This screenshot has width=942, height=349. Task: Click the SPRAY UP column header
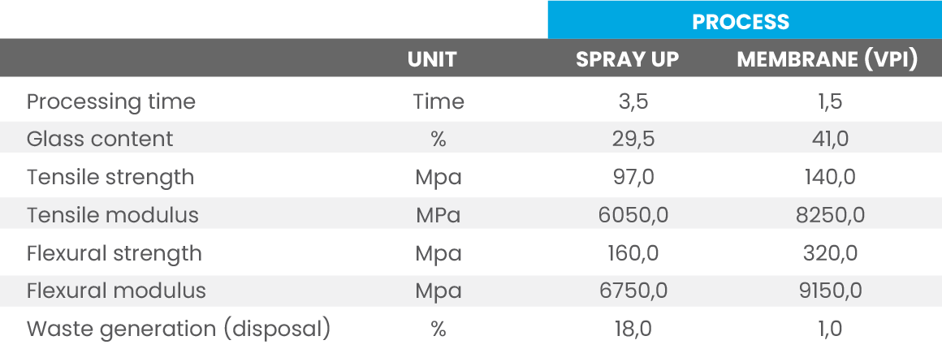point(628,59)
